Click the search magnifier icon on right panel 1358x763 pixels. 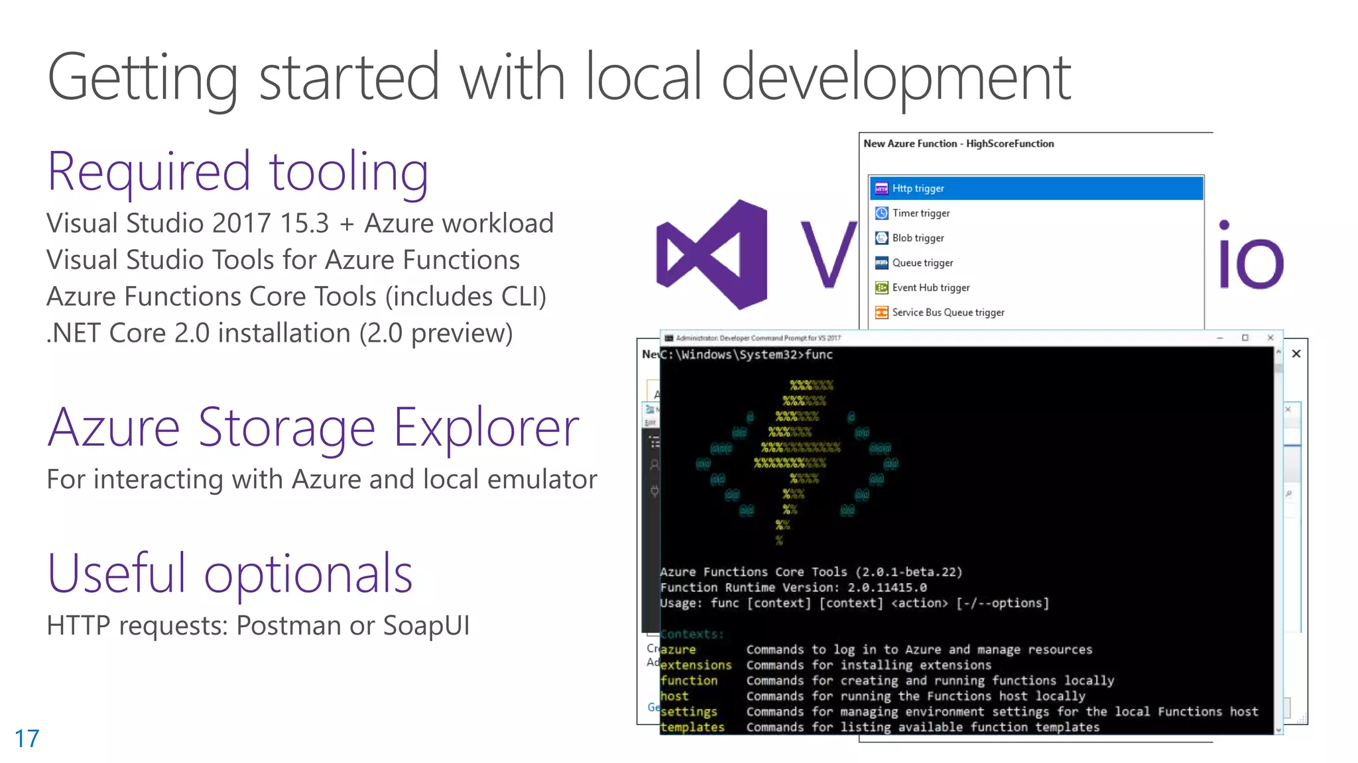click(x=1288, y=494)
